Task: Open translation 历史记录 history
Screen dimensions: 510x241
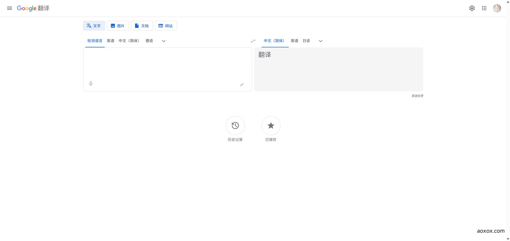Action: click(x=235, y=126)
